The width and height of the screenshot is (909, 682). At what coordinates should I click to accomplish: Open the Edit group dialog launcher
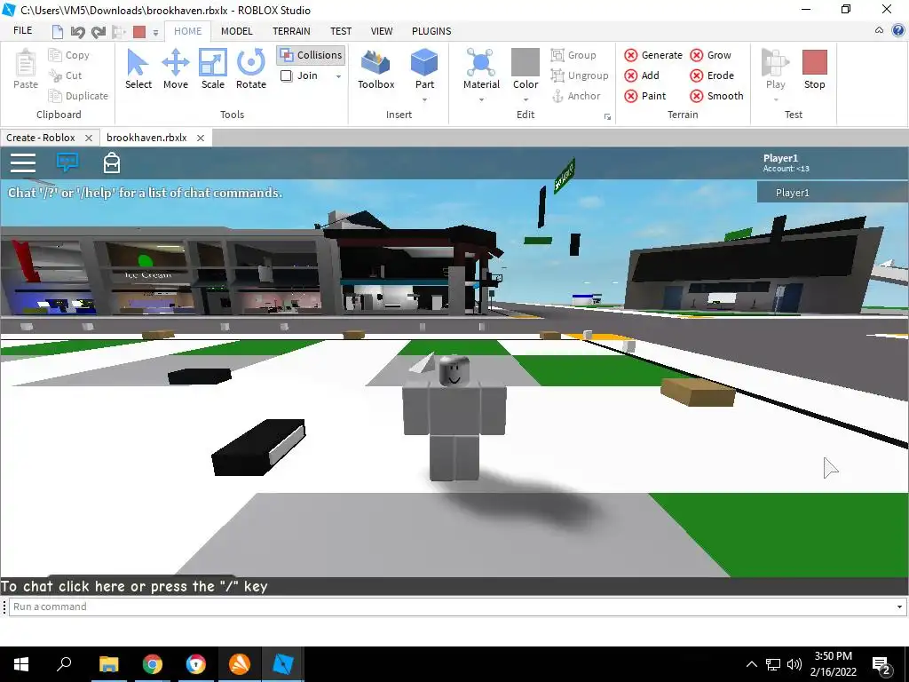pyautogui.click(x=607, y=117)
